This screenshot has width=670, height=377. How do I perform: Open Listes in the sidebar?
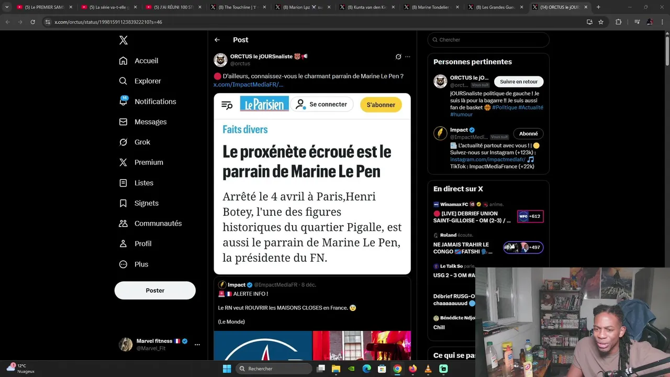point(136,183)
